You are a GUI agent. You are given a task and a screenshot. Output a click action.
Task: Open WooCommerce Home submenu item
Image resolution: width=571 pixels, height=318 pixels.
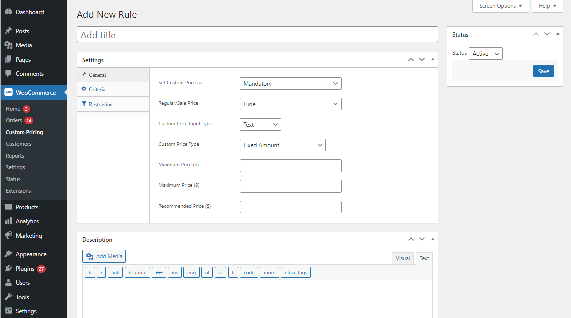[x=13, y=109]
